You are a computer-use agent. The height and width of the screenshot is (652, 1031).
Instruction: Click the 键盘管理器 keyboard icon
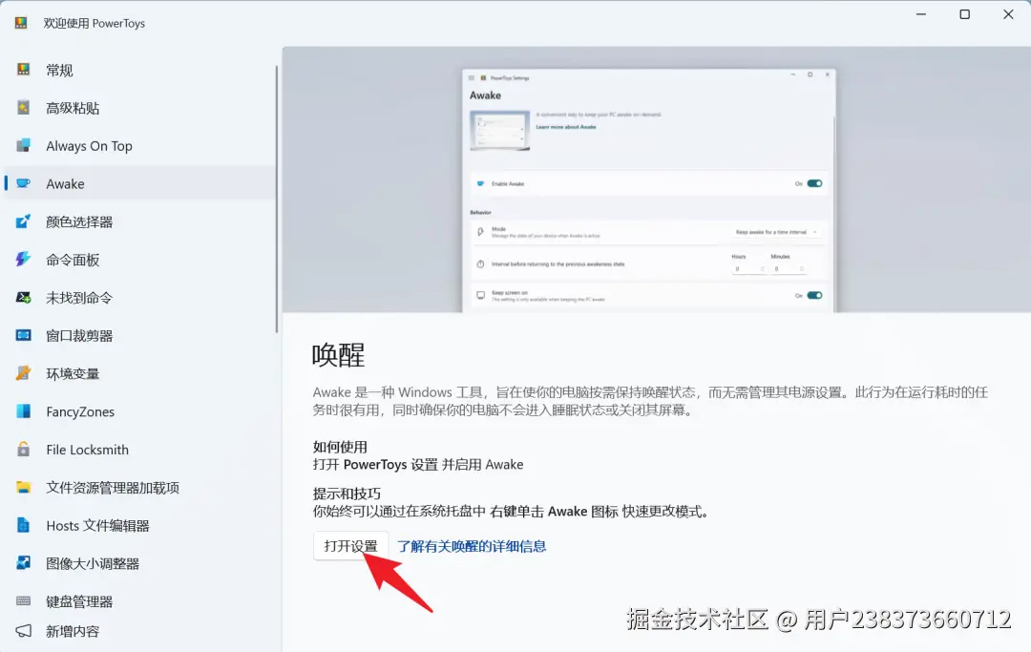click(23, 601)
